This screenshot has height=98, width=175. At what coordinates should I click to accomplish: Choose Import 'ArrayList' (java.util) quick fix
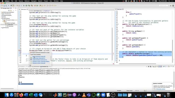39,56
